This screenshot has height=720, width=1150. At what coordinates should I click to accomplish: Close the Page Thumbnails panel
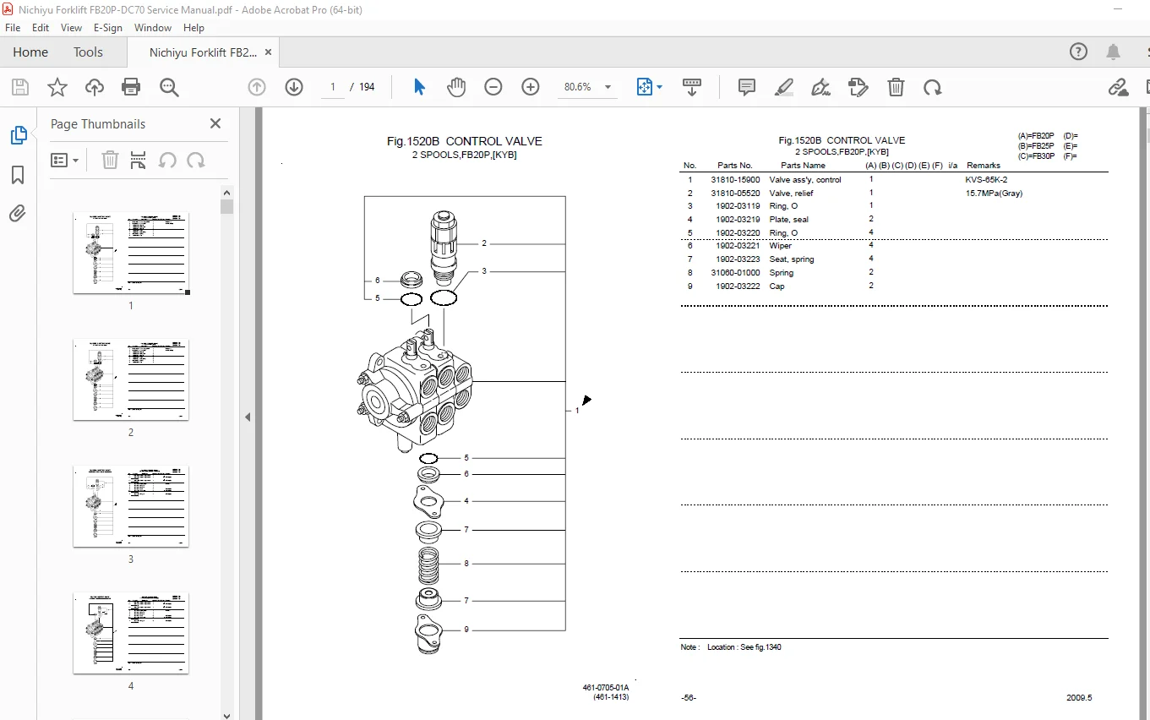tap(215, 123)
